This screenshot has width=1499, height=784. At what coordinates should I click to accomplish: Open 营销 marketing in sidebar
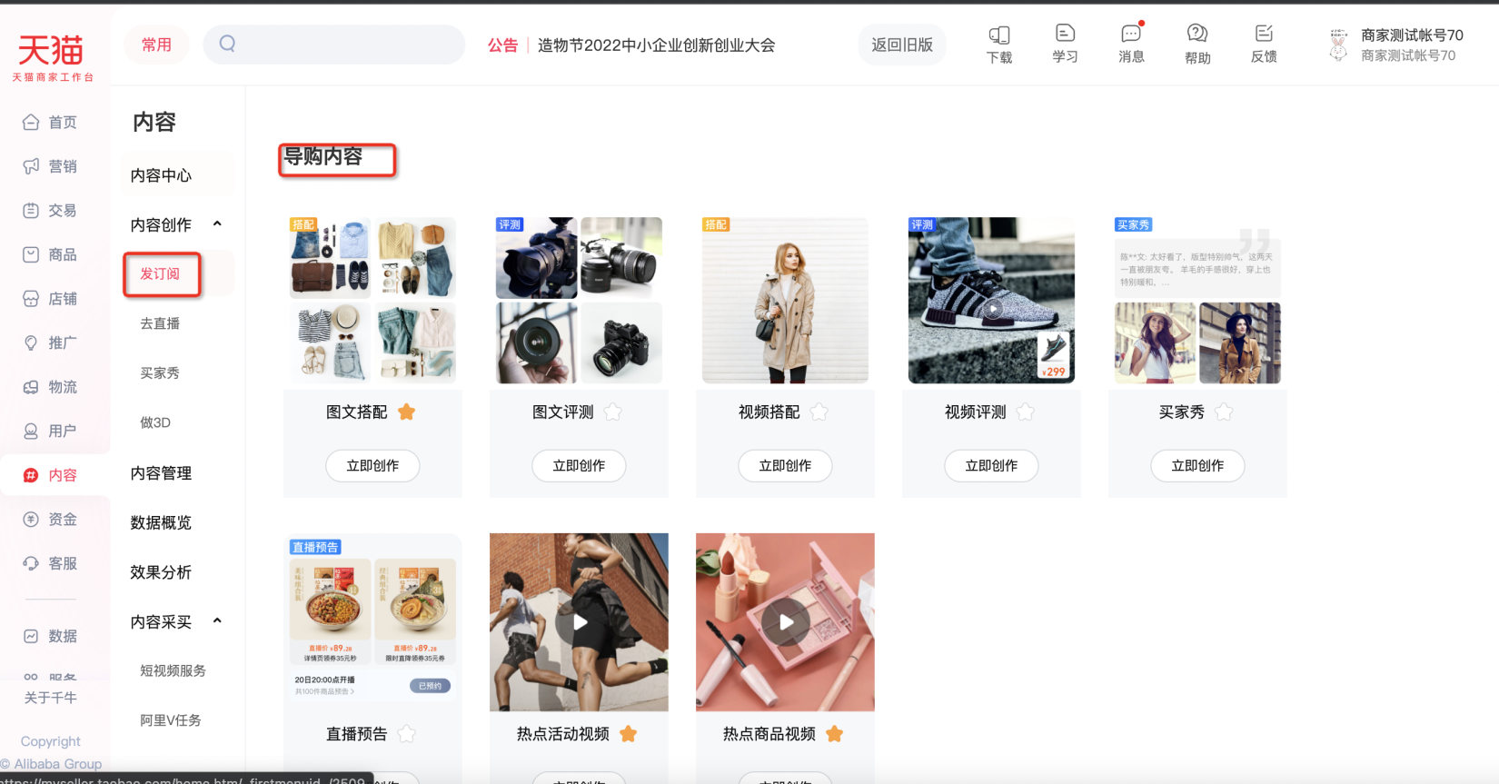click(x=51, y=166)
